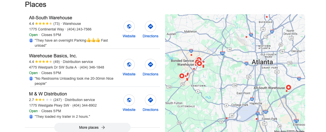This screenshot has width=326, height=132.
Task: Open the M & W Distribution website globe icon
Action: tap(129, 100)
